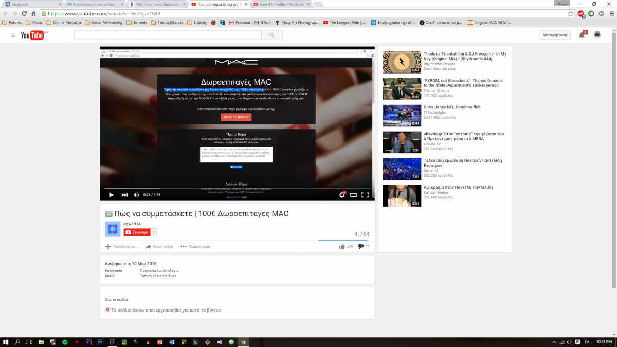The width and height of the screenshot is (617, 347).
Task: Open the player settings gear
Action: click(342, 195)
